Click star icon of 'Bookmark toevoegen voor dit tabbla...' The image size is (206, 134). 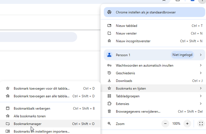8,88
